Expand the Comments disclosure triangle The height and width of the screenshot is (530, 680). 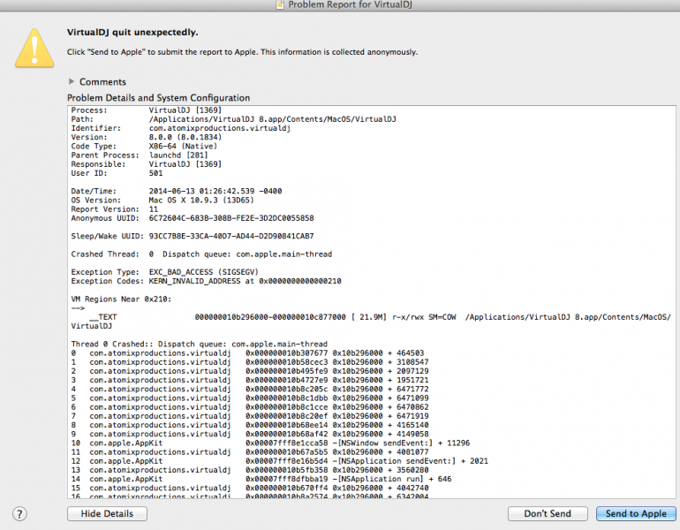[72, 81]
